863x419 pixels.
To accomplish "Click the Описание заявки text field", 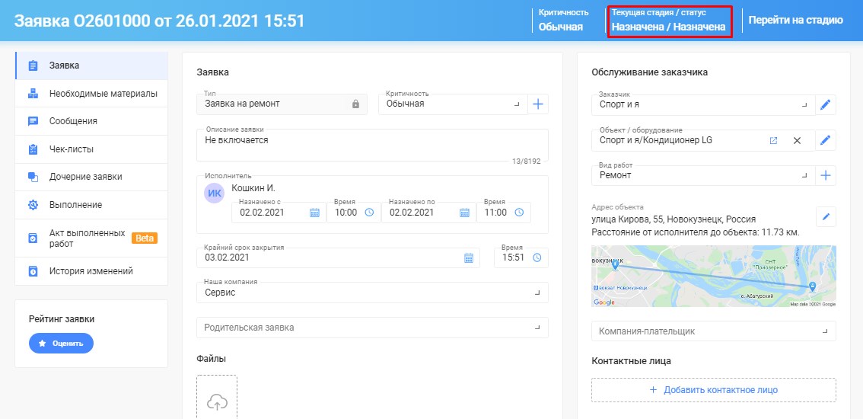I will point(372,145).
